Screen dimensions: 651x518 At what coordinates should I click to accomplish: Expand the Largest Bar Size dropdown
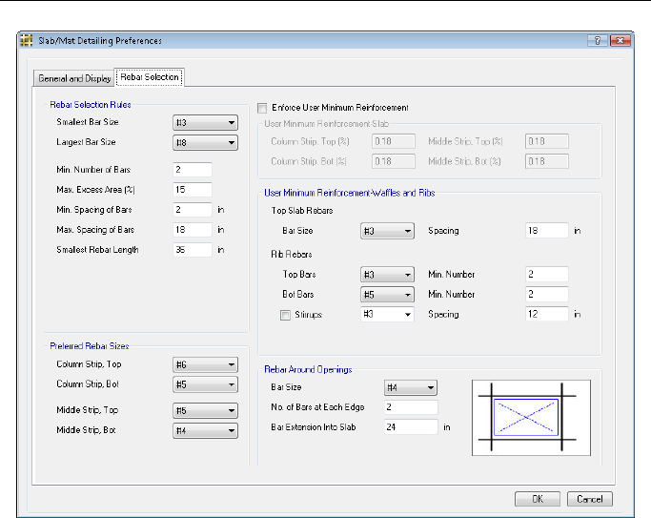(204, 143)
